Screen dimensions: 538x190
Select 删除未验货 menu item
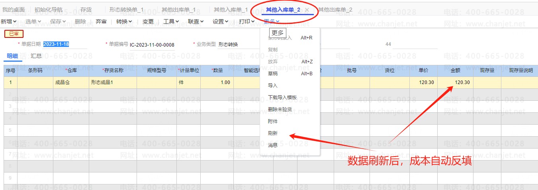(x=290, y=110)
